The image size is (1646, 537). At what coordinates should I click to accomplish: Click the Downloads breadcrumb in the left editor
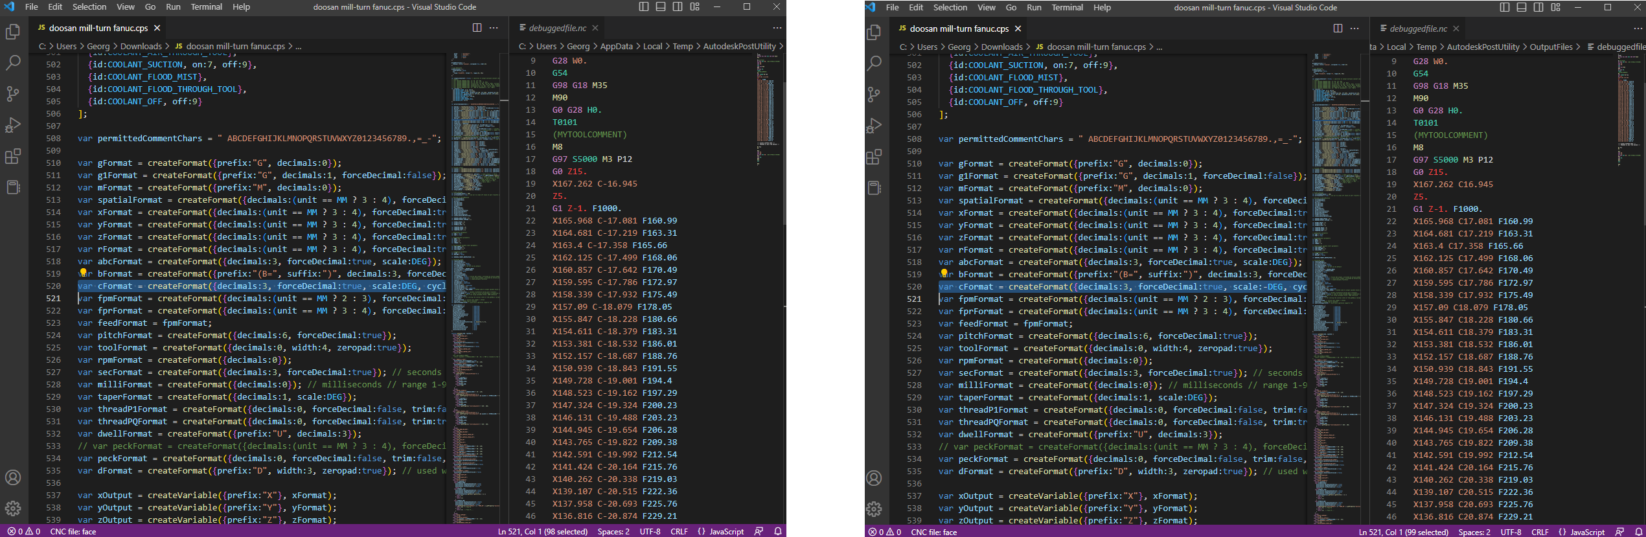(141, 46)
